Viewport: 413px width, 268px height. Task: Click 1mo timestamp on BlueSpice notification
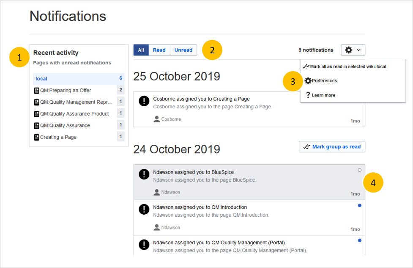(x=355, y=194)
